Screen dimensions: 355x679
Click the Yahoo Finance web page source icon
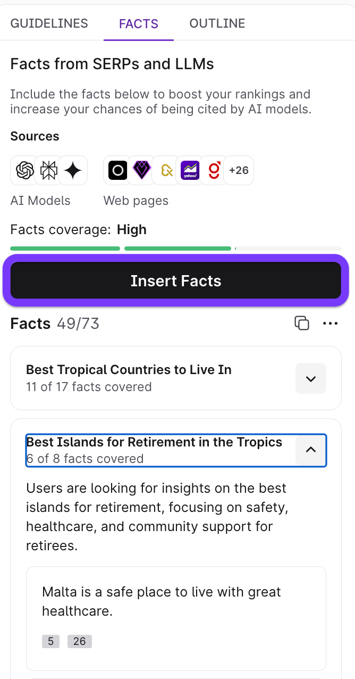[190, 170]
